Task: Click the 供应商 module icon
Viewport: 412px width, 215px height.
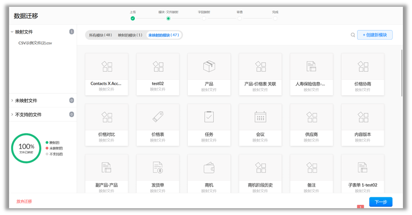Action: pos(311,117)
